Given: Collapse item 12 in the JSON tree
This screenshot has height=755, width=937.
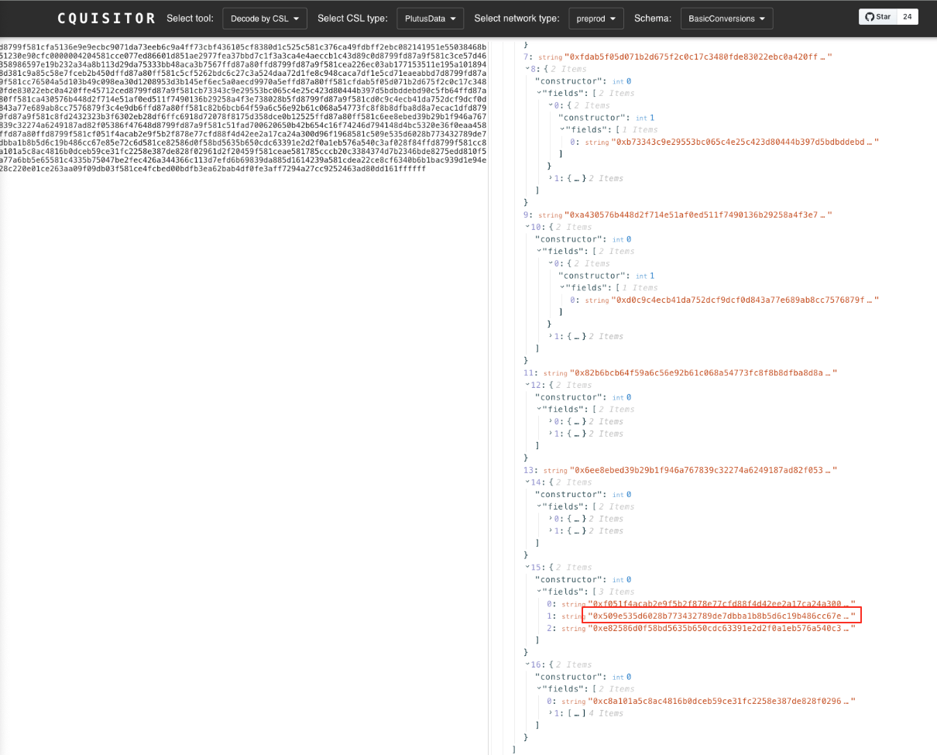Looking at the screenshot, I should pyautogui.click(x=527, y=385).
